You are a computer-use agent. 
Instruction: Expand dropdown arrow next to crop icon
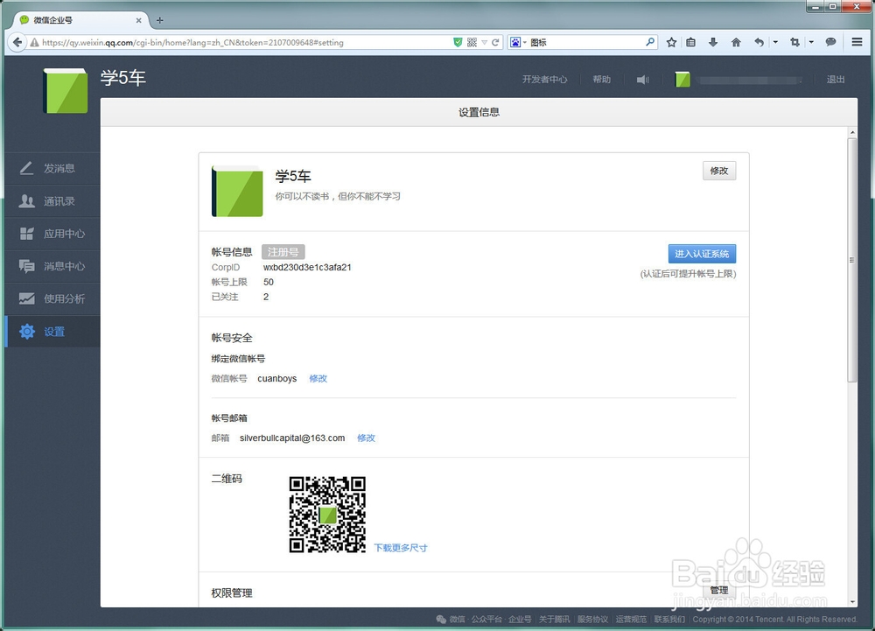pyautogui.click(x=811, y=42)
